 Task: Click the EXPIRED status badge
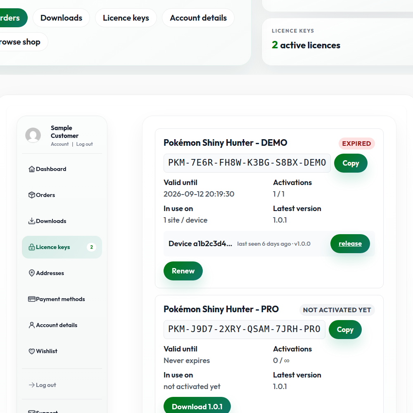pos(357,144)
